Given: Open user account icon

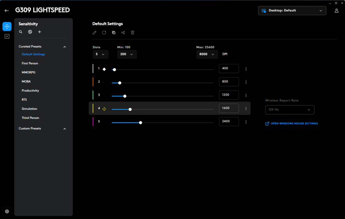Looking at the screenshot, I should [x=337, y=10].
